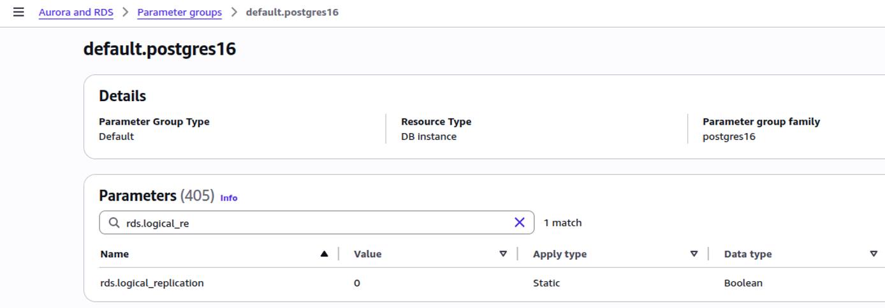Select the Boolean data type cell
Viewport: 885px width, 308px height.
coord(743,283)
